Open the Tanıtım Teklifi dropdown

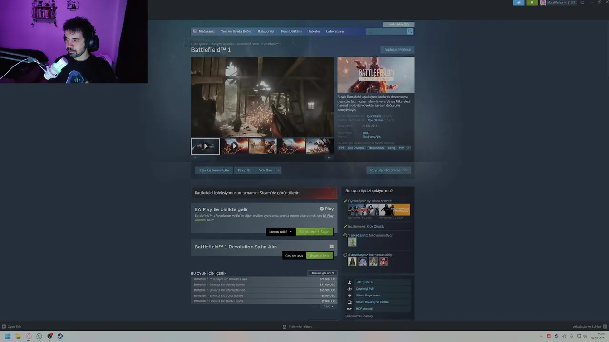(x=280, y=232)
